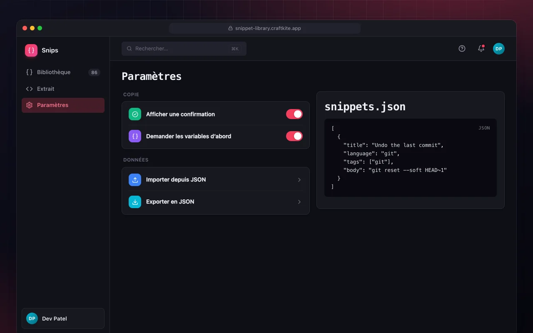Viewport: 533px width, 333px height.
Task: Click the ⌘K shortcut hint
Action: [235, 49]
